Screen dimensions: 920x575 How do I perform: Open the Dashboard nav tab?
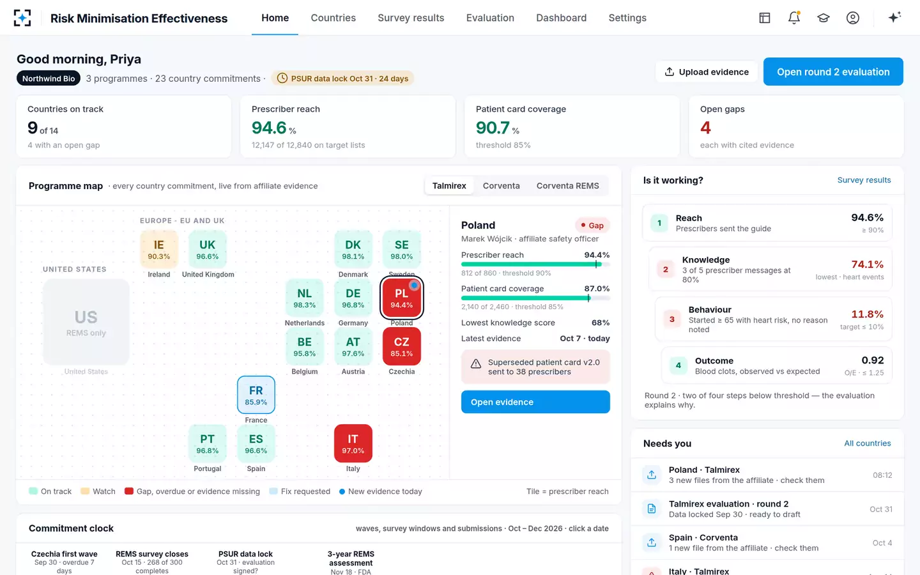click(562, 18)
